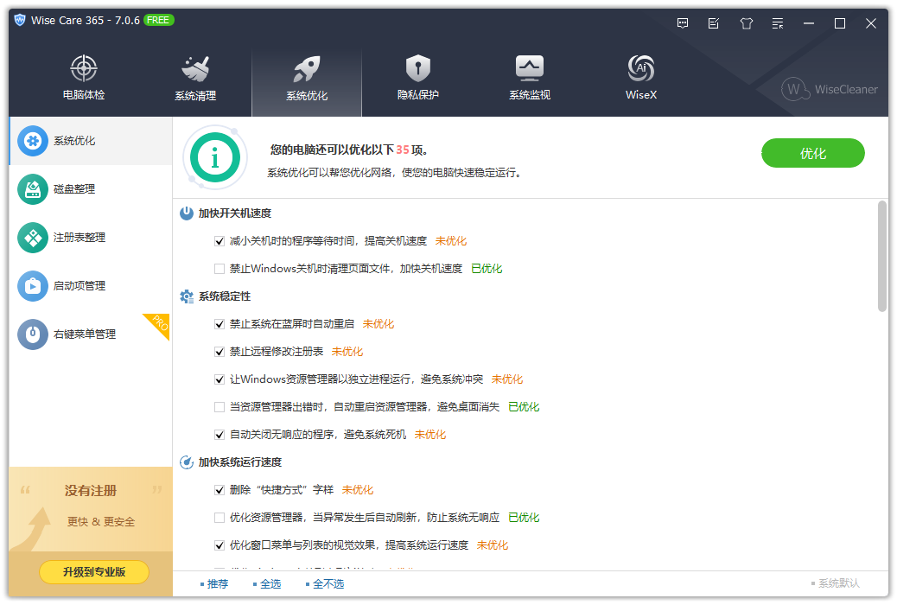
Task: Open the skin/theme selector shirt icon
Action: pos(746,23)
